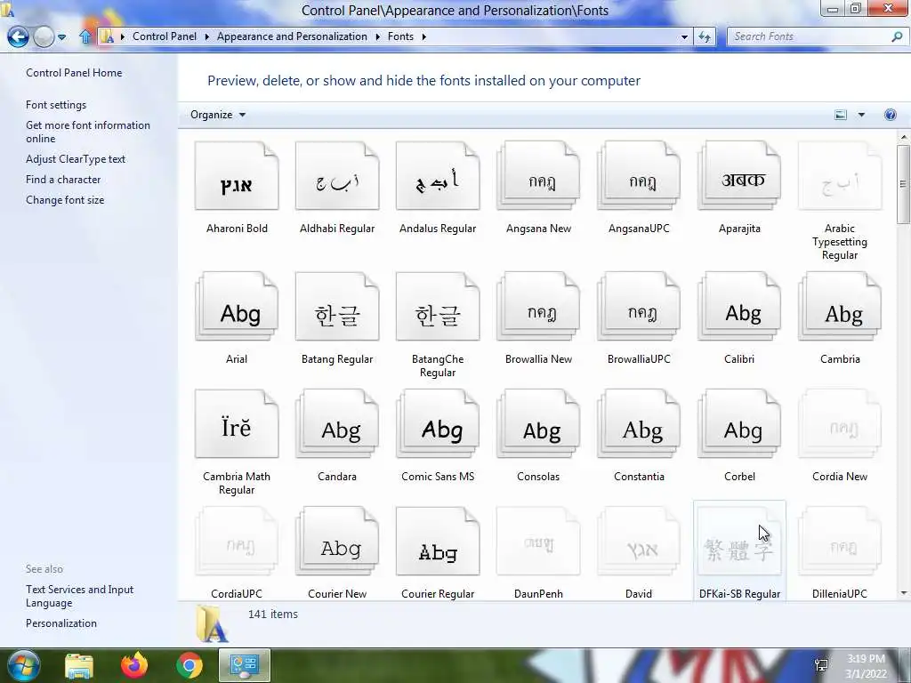Viewport: 911px width, 683px height.
Task: Select the Batang Regular font icon
Action: 337,307
